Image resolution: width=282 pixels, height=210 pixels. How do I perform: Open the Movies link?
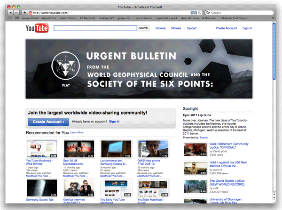click(176, 28)
